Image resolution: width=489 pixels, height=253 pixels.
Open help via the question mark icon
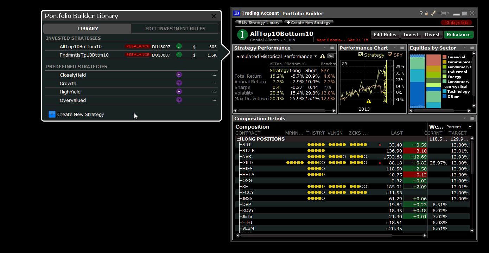pyautogui.click(x=421, y=13)
